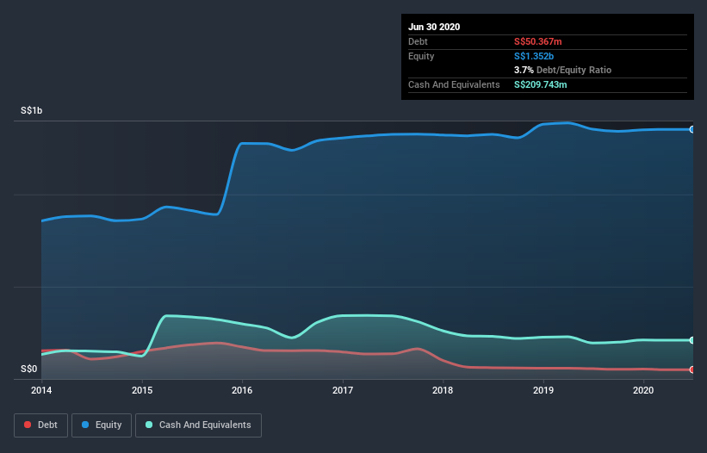Click the teal Cash endpoint marker
Image resolution: width=707 pixels, height=453 pixels.
tap(692, 340)
